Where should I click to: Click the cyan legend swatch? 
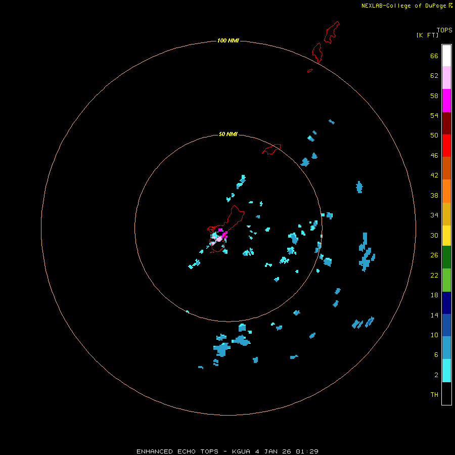(446, 371)
